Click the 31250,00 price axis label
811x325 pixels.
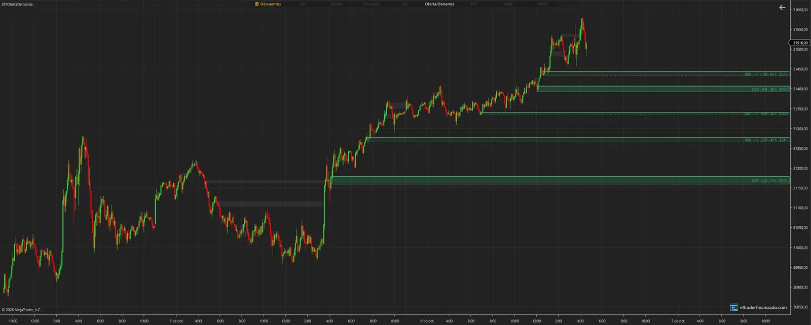click(800, 149)
